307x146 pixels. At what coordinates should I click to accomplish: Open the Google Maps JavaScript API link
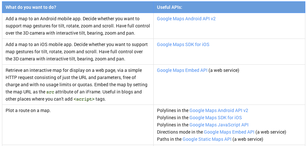click(x=219, y=125)
